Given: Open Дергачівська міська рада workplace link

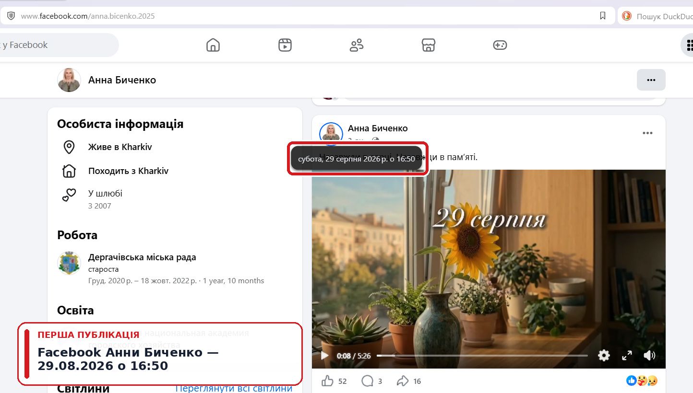Looking at the screenshot, I should (x=142, y=257).
